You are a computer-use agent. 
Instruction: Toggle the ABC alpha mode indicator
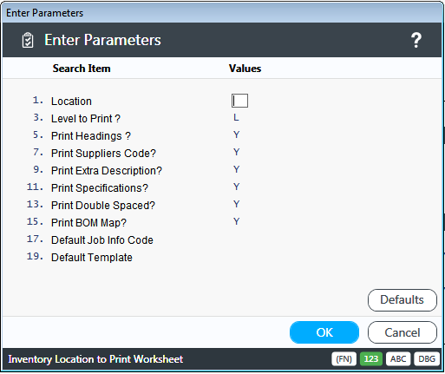pos(398,359)
